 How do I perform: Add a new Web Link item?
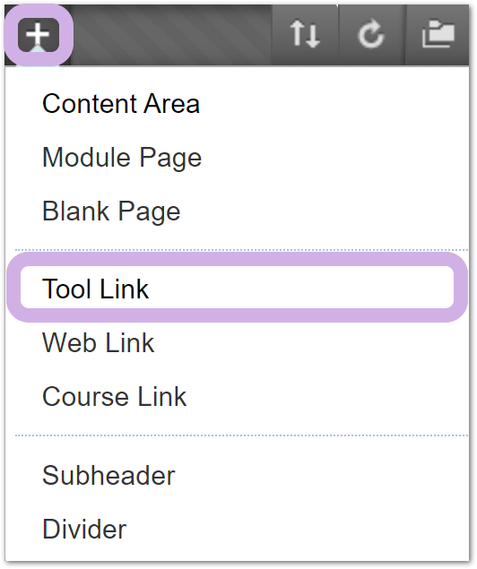tap(99, 342)
